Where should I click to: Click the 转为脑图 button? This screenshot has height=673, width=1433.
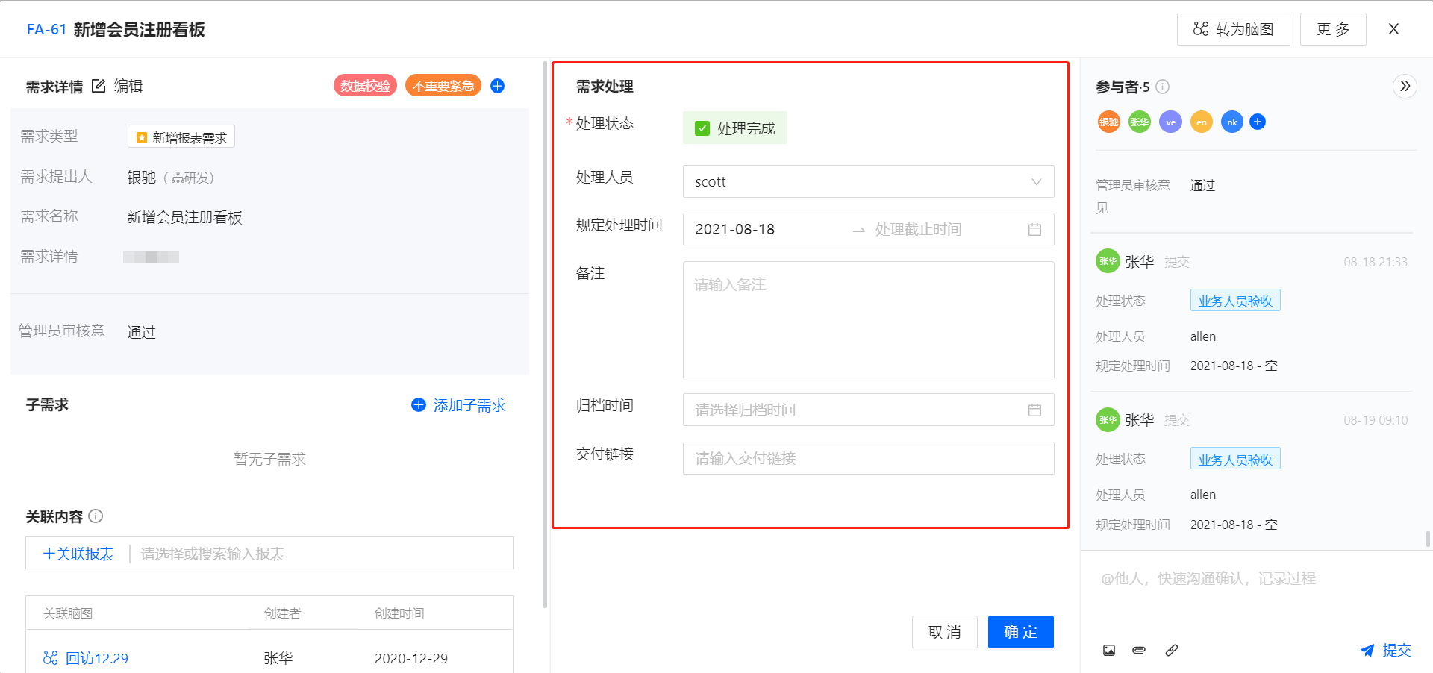(x=1233, y=29)
